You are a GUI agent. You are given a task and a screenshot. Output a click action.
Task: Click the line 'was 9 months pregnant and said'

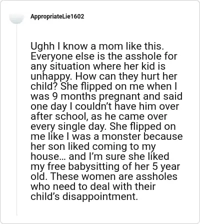[106, 96]
